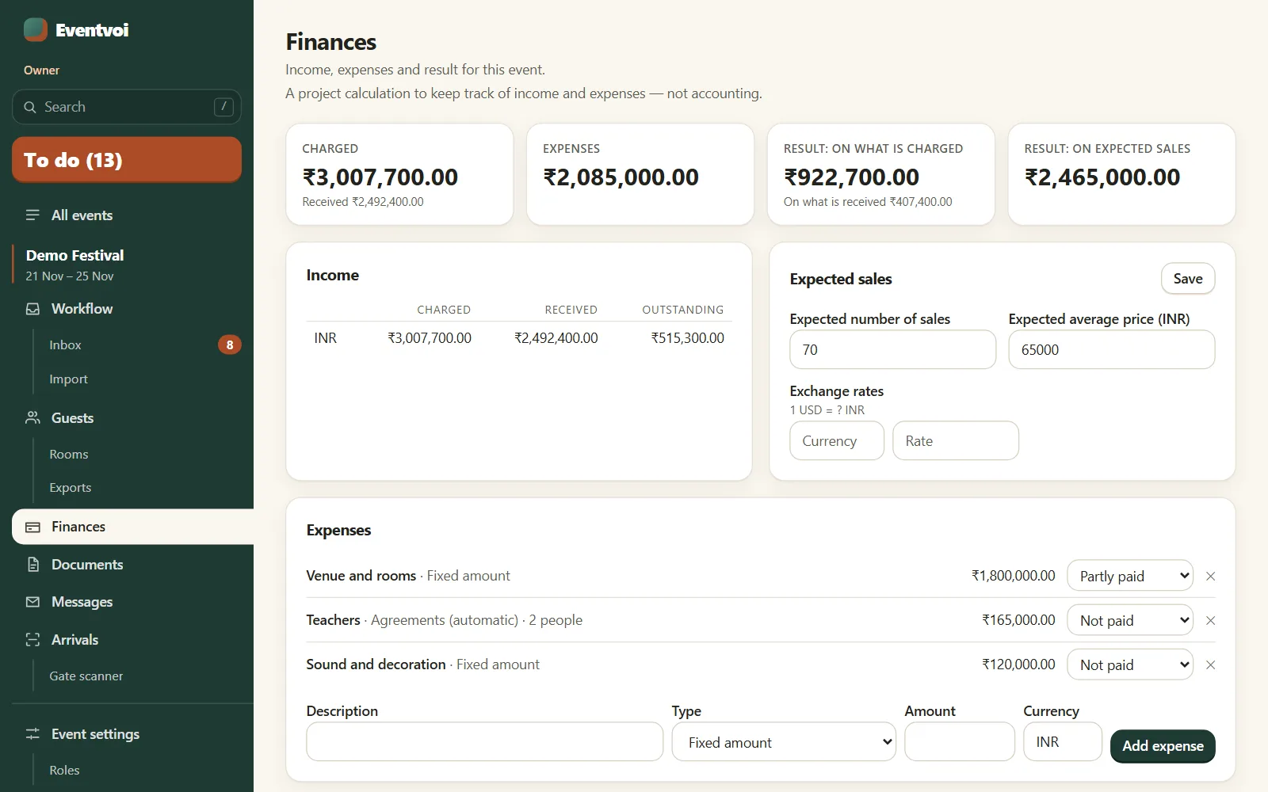This screenshot has width=1268, height=792.
Task: Click the ₹2,465,000.00 expected sales result
Action: coord(1102,177)
